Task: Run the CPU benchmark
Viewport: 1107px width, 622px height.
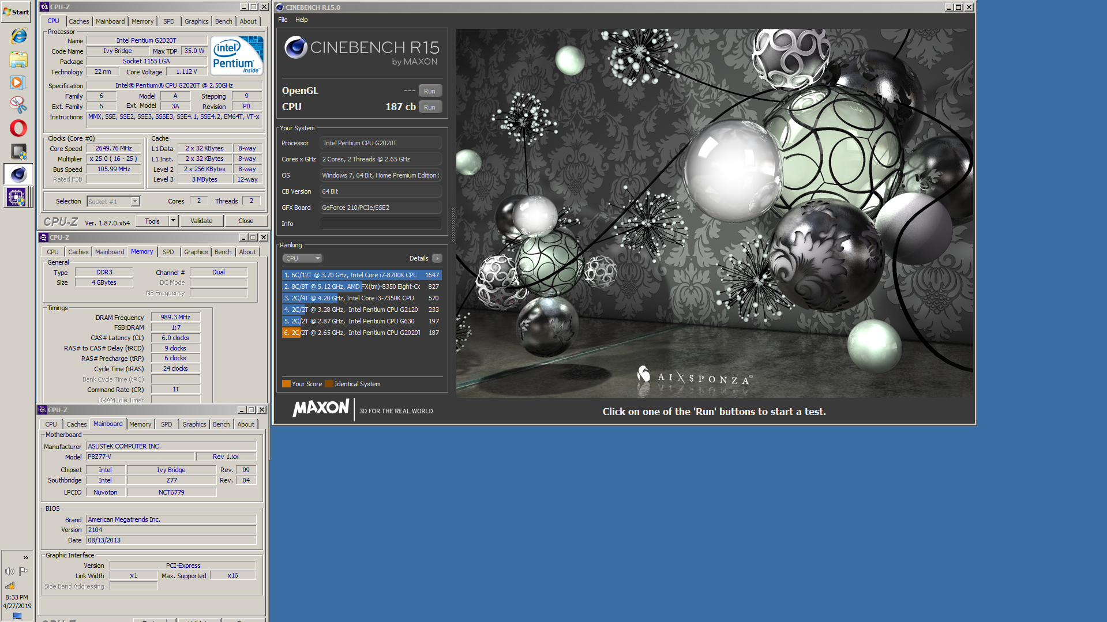Action: point(430,107)
